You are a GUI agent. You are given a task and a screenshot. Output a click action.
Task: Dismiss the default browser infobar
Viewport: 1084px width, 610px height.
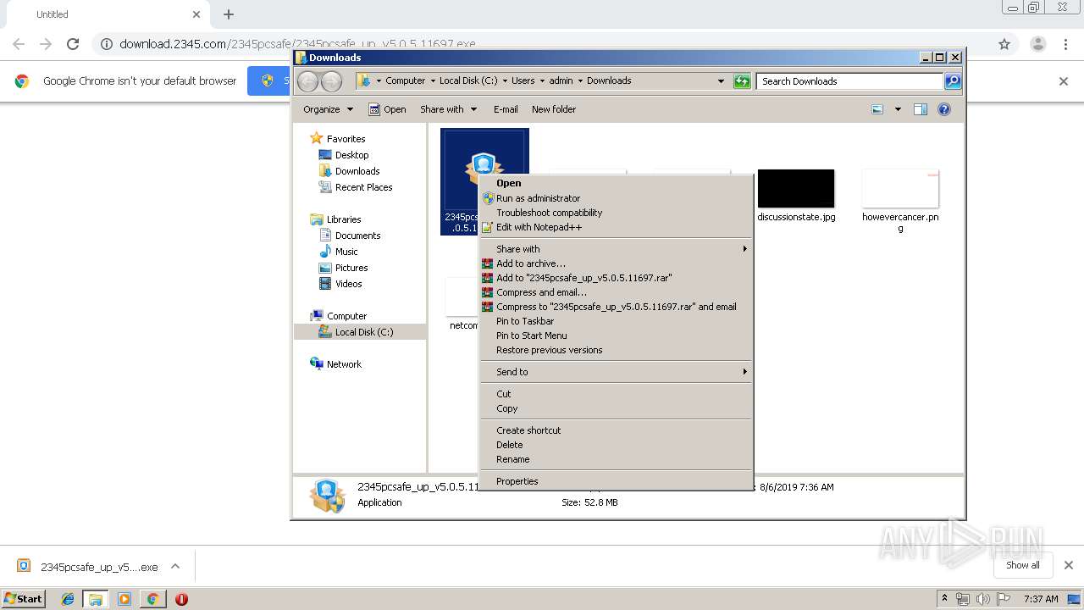click(x=1064, y=81)
